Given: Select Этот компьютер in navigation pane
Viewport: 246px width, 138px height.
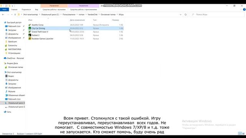Looking at the screenshot, I should click(14, 72).
